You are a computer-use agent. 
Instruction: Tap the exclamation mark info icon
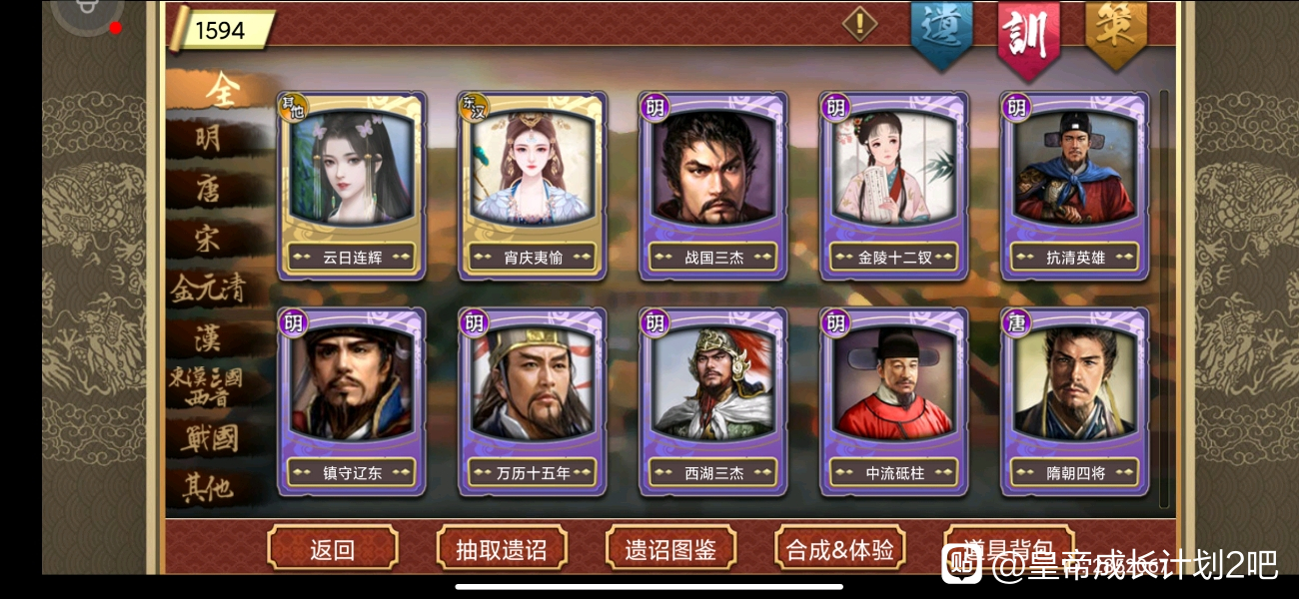click(859, 22)
